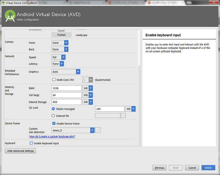Enable the Multi-Core CPU checkbox
This screenshot has height=175, width=220.
pos(54,80)
